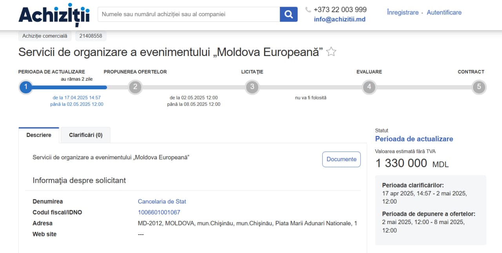Viewport: 502px width, 253px height.
Task: Select step 5 Contract circle
Action: (479, 87)
